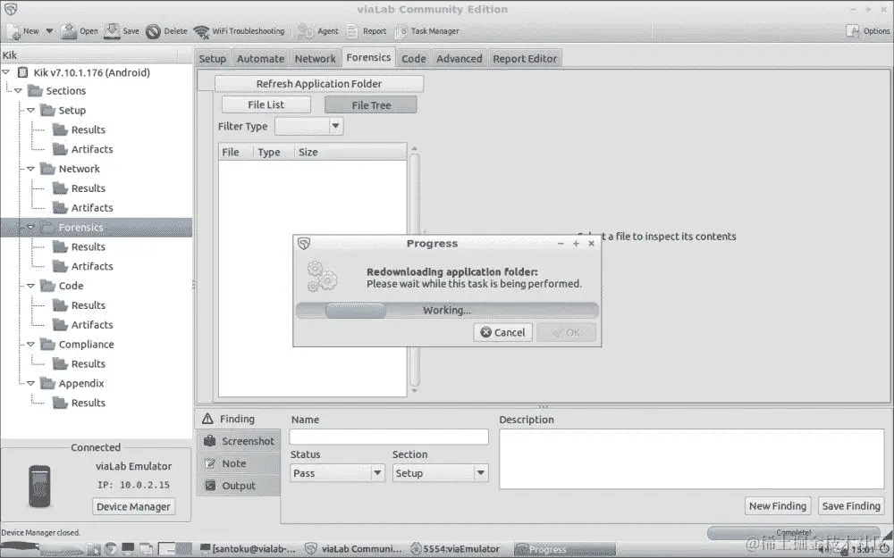This screenshot has height=558, width=894.
Task: Collapse the Code tree node
Action: [30, 286]
